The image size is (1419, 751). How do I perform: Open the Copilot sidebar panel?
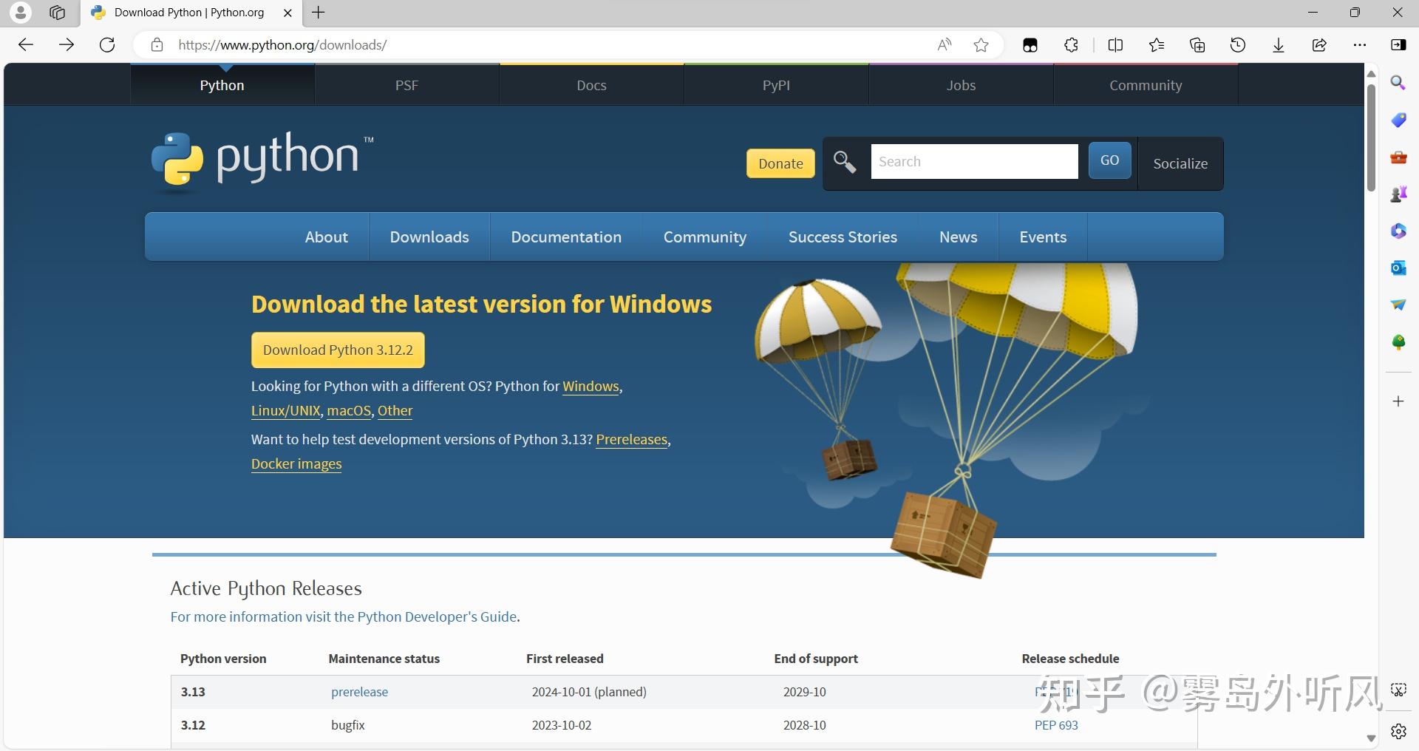point(1399,45)
